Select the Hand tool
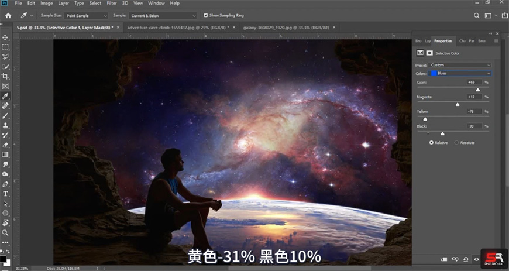509x271 pixels. pos(5,223)
